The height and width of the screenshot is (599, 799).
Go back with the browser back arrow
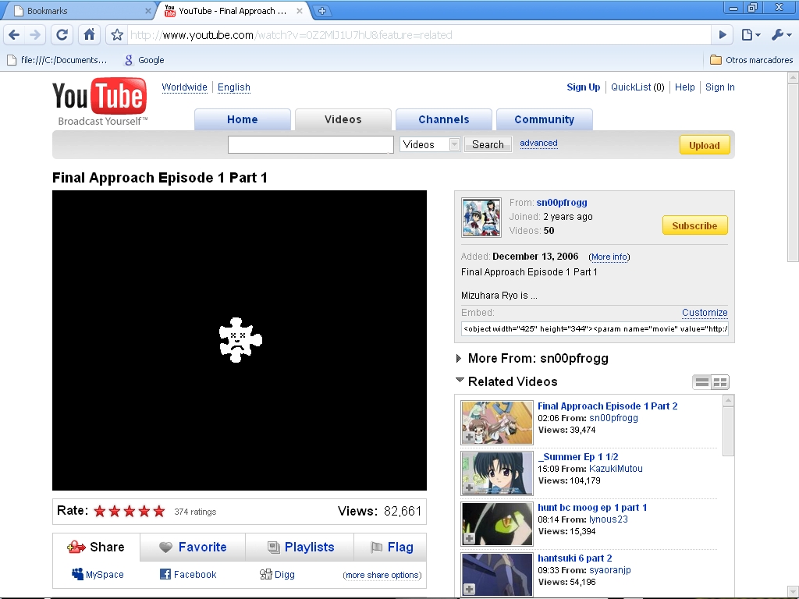14,34
